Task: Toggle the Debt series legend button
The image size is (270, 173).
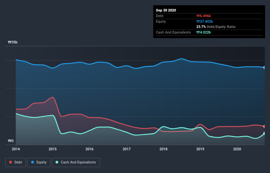Action: pos(16,162)
